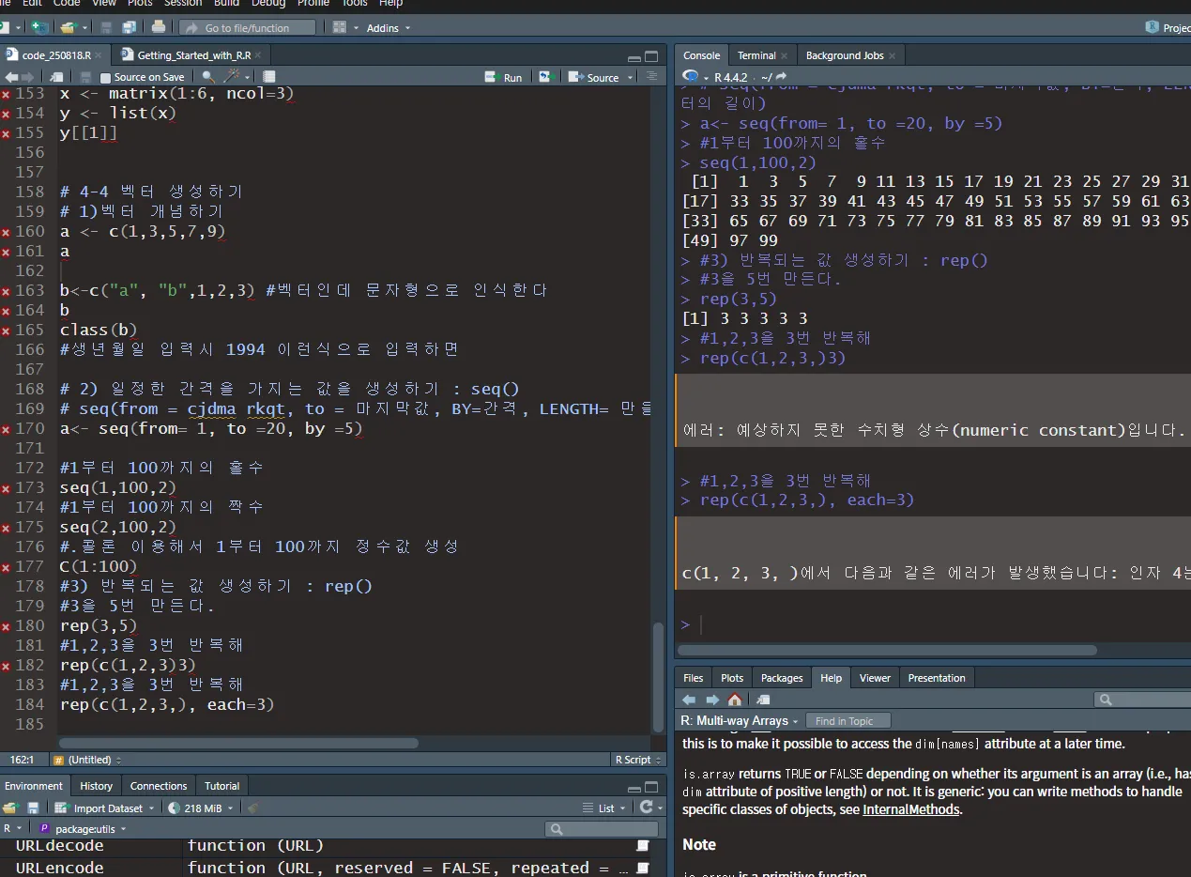Switch to the Getting_Started_with_R.R tab
The height and width of the screenshot is (877, 1191).
click(193, 55)
